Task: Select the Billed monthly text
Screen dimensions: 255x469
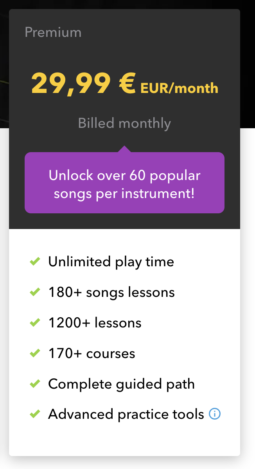Action: click(x=124, y=123)
